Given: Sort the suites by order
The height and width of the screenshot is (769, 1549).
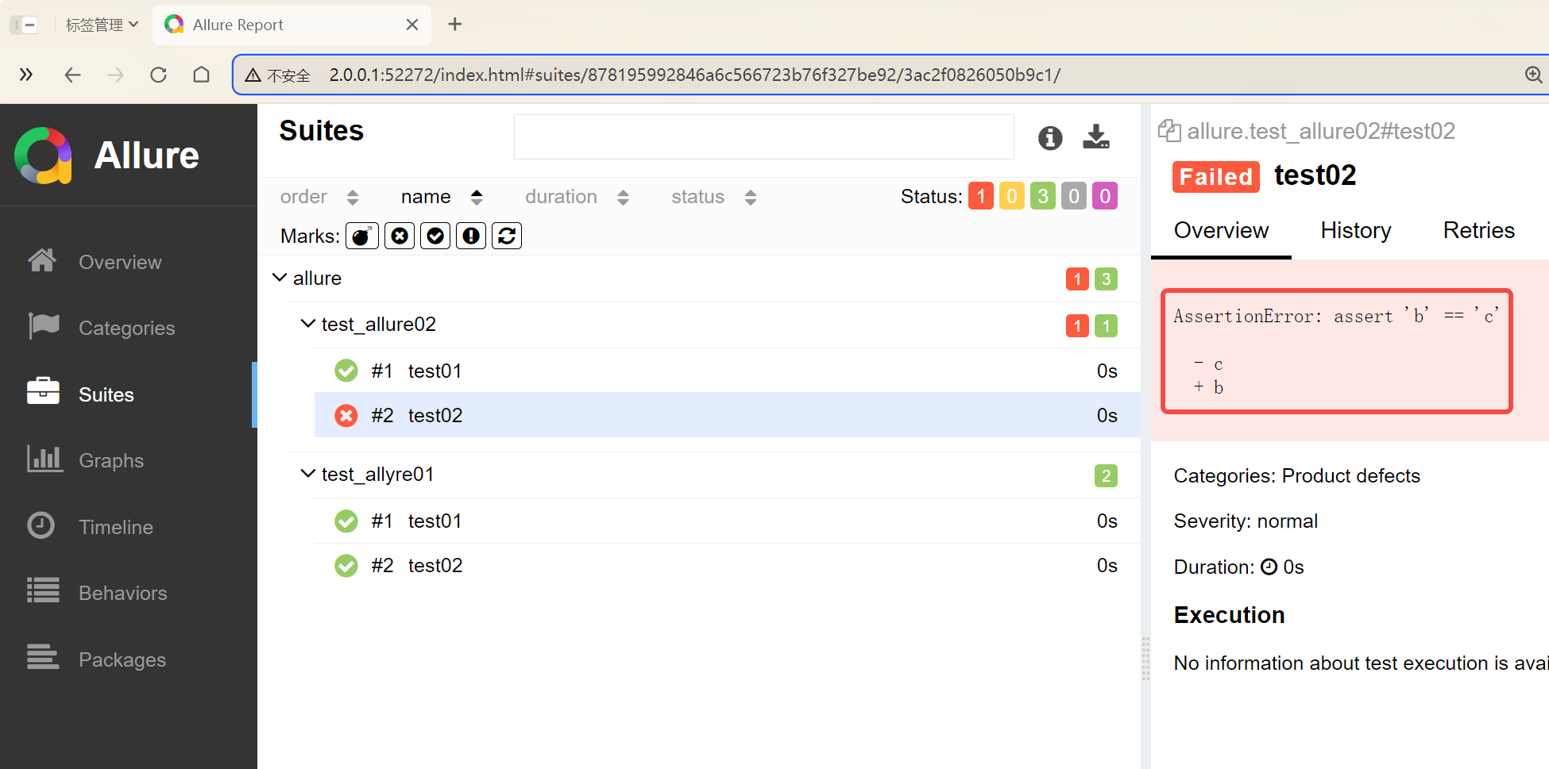Looking at the screenshot, I should pos(319,197).
